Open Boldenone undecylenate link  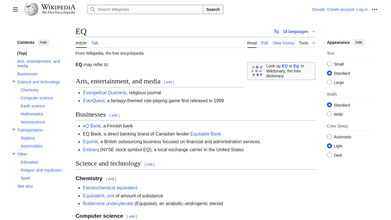(108, 204)
